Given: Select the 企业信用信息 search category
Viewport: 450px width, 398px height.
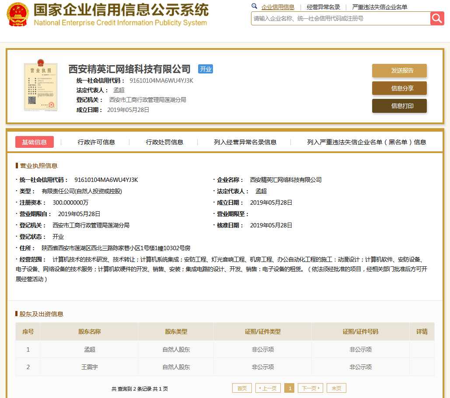Looking at the screenshot, I should tap(278, 7).
